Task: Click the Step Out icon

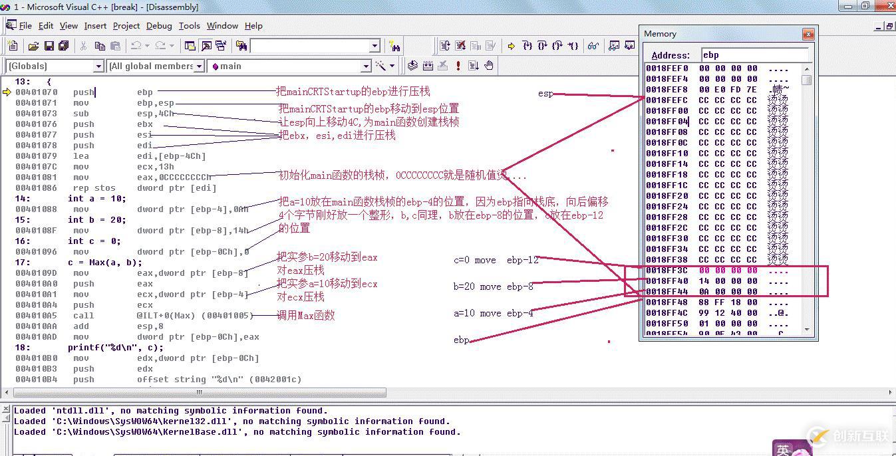Action: [557, 46]
